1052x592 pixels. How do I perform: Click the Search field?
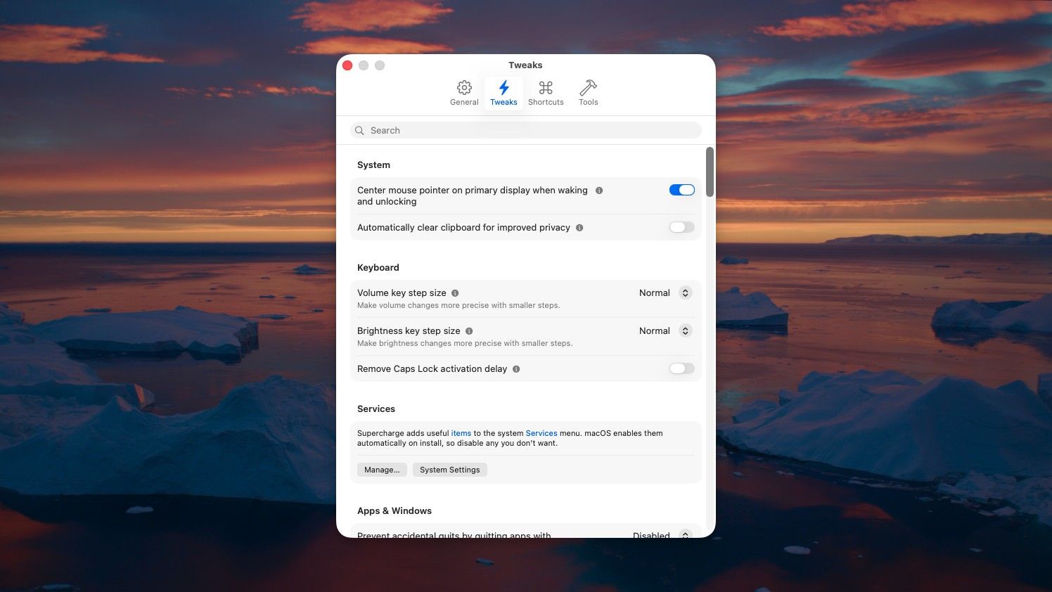click(x=526, y=130)
